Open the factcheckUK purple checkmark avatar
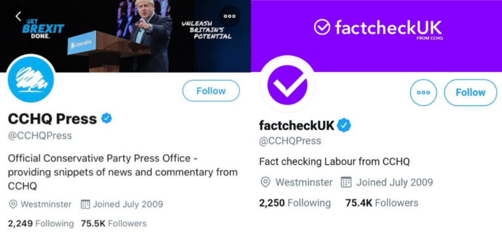502x251 pixels. pos(287,84)
